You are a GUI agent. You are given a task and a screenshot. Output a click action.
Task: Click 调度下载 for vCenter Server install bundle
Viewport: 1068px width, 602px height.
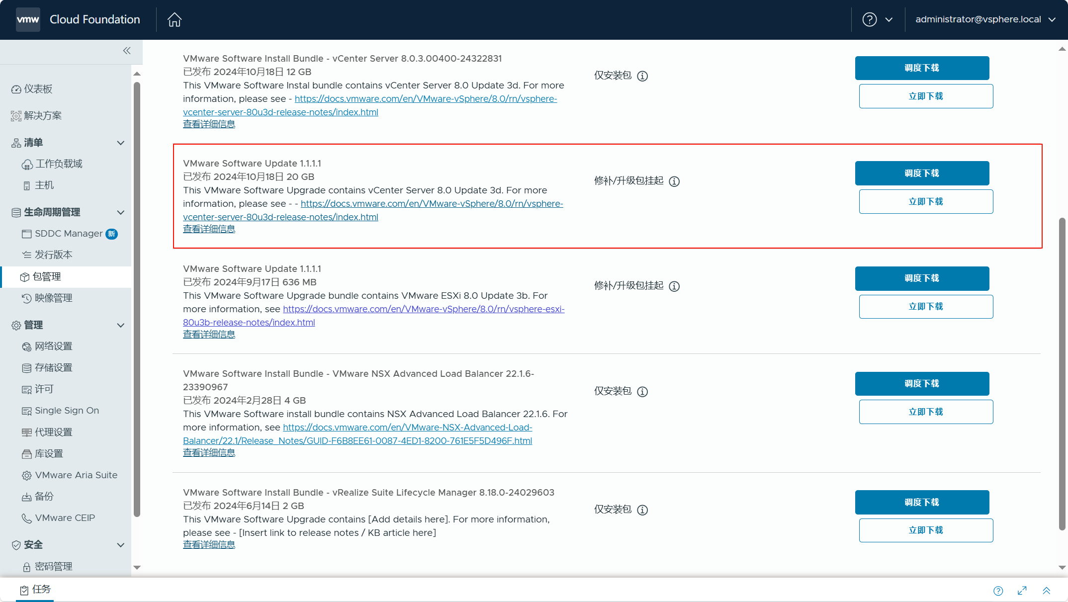pos(922,68)
